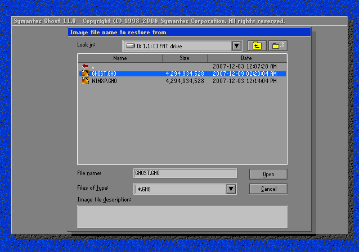Image resolution: width=359 pixels, height=252 pixels.
Task: Click the WINXP.GHO image file icon
Action: [x=86, y=81]
